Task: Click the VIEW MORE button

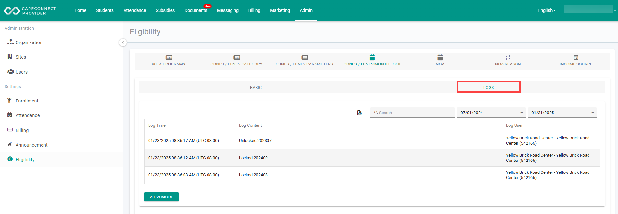Action: pos(161,197)
